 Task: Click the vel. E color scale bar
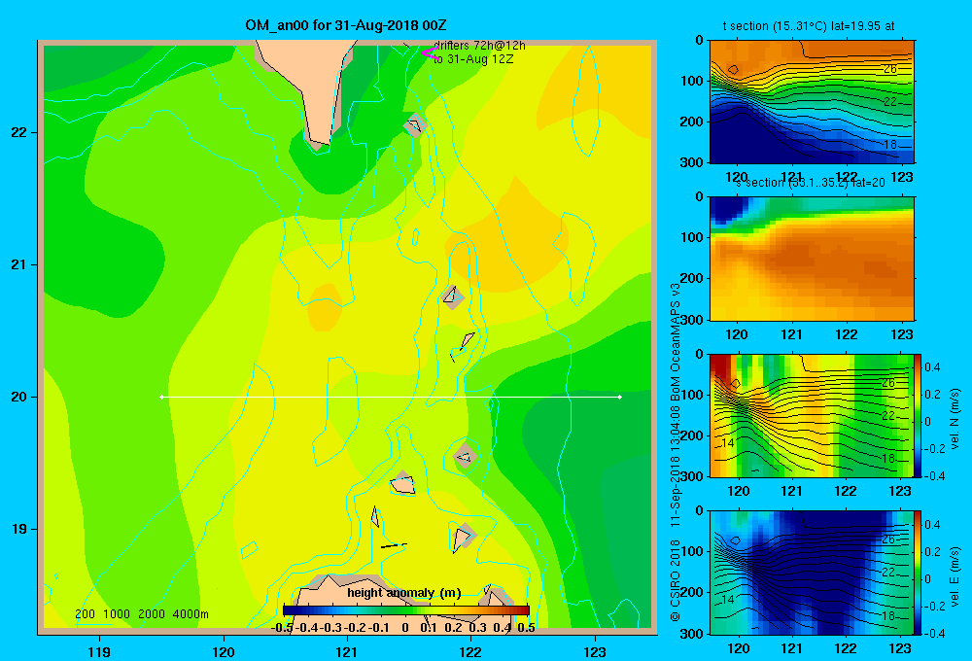[x=919, y=573]
